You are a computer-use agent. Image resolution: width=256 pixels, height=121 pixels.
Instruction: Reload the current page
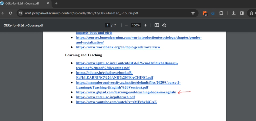pos(10,13)
